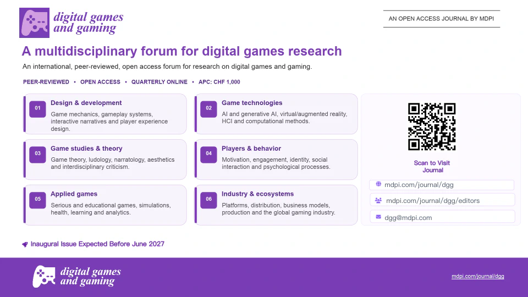The image size is (528, 297).
Task: Click the ludology, narratology description text
Action: pos(113,163)
